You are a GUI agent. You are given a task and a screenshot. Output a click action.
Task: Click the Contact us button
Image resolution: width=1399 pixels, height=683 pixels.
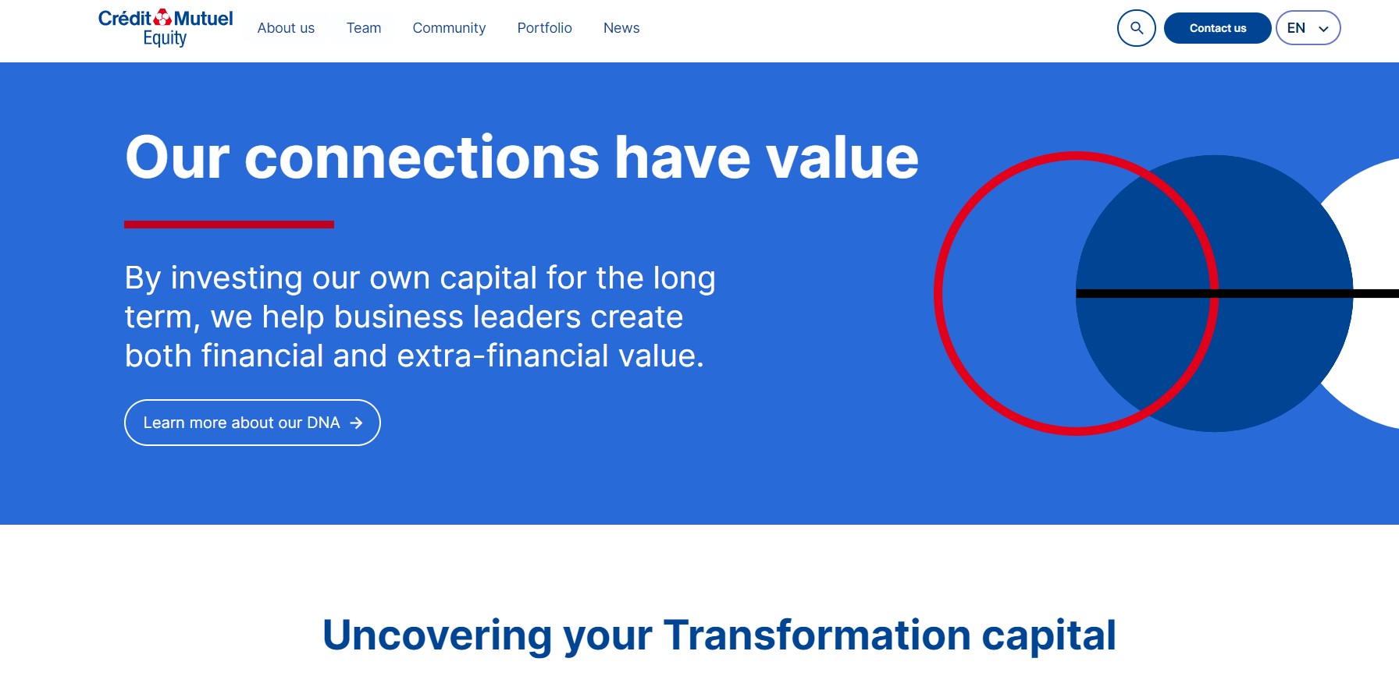(1217, 28)
